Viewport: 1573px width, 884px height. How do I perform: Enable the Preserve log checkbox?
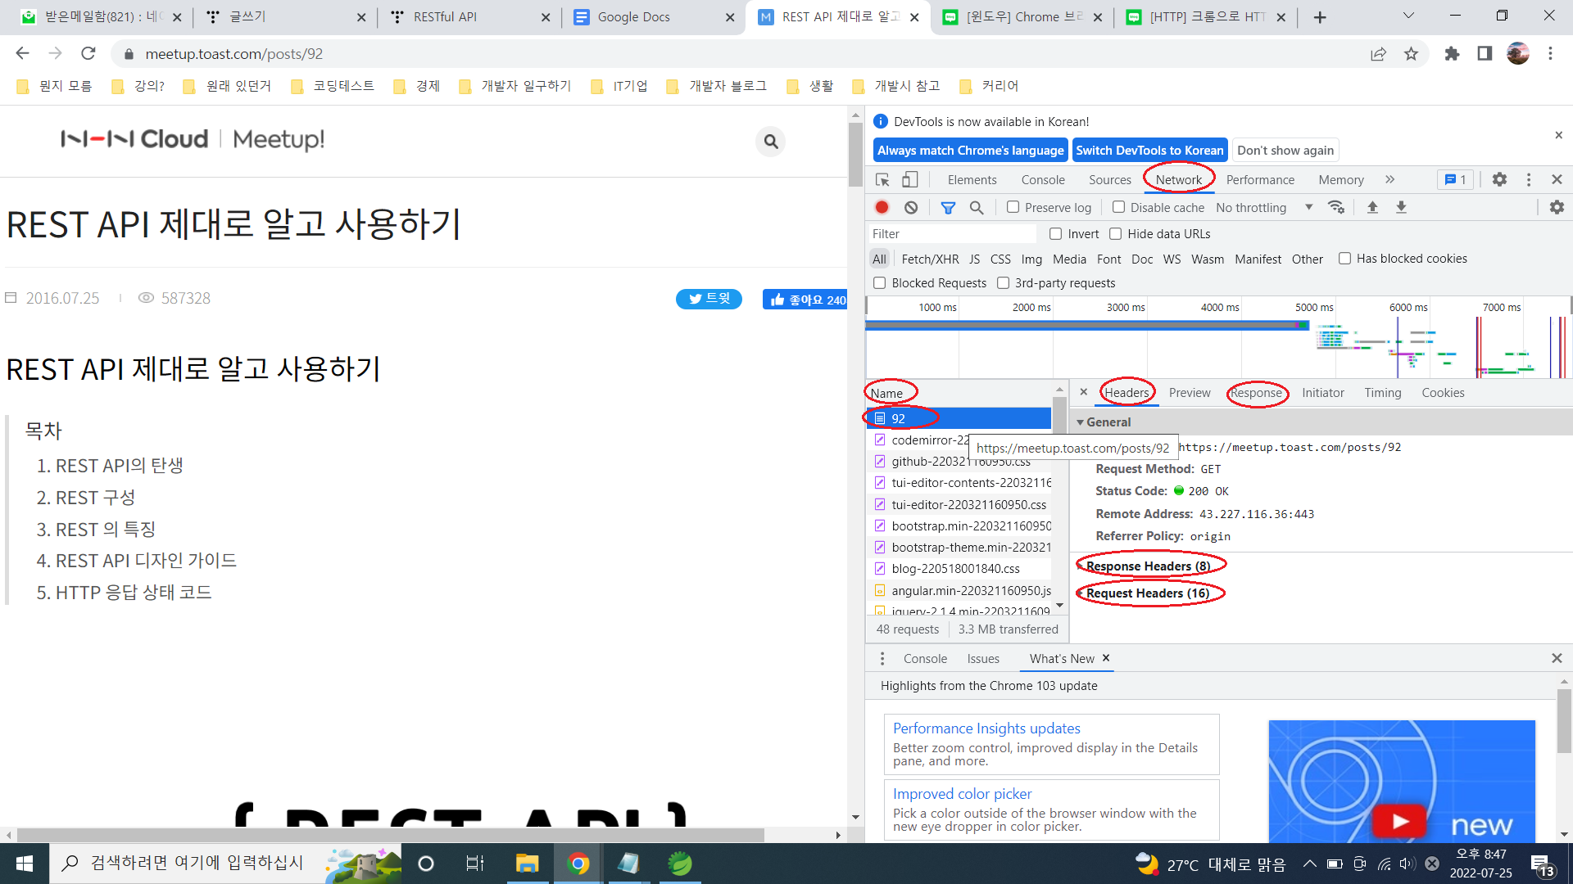click(1013, 208)
